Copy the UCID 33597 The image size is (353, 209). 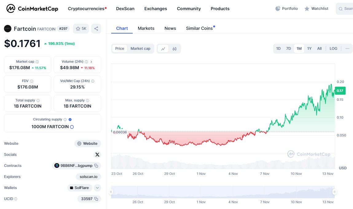[x=96, y=199]
